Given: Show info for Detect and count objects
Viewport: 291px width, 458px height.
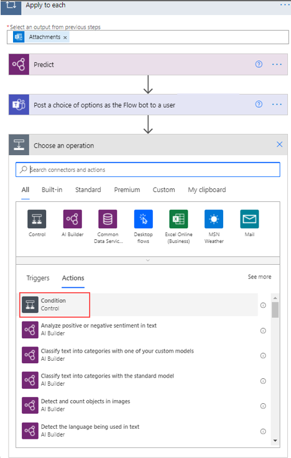Looking at the screenshot, I should click(263, 406).
